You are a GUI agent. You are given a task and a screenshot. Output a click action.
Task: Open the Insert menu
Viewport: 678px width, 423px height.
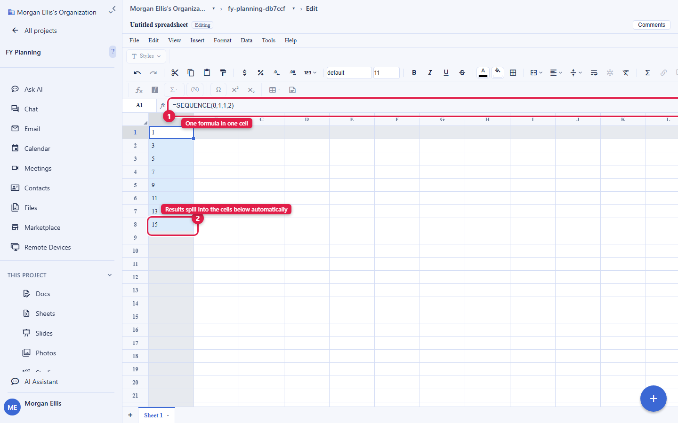pyautogui.click(x=197, y=40)
